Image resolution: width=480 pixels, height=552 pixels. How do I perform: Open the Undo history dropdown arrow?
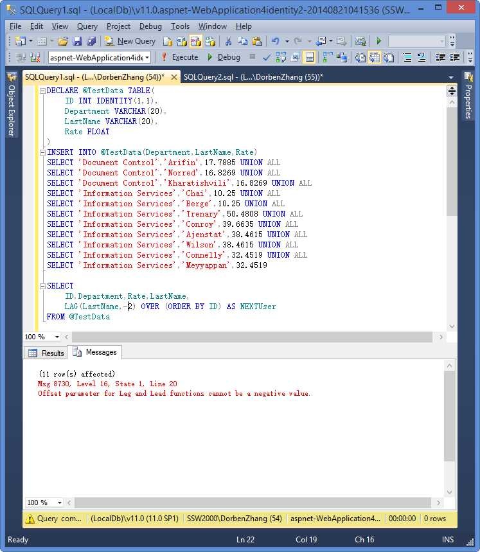pyautogui.click(x=287, y=41)
